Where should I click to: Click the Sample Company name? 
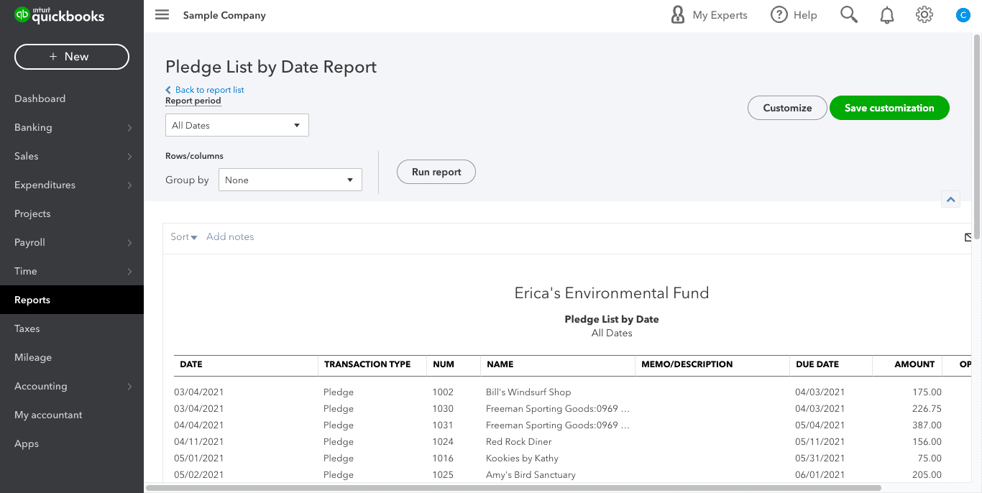point(224,15)
